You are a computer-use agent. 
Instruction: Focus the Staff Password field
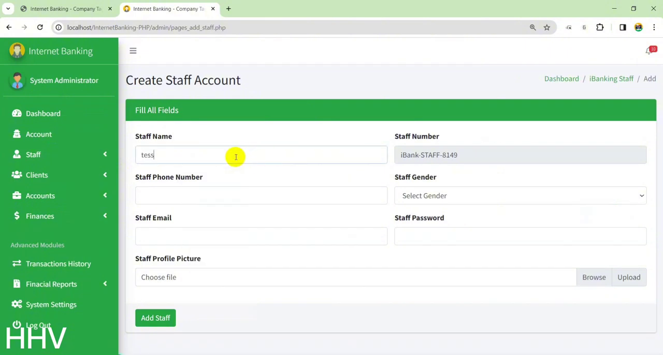(521, 236)
